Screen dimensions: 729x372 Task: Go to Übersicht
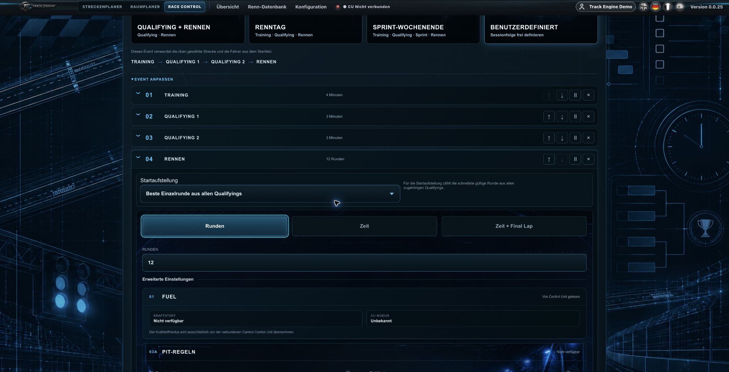click(227, 7)
